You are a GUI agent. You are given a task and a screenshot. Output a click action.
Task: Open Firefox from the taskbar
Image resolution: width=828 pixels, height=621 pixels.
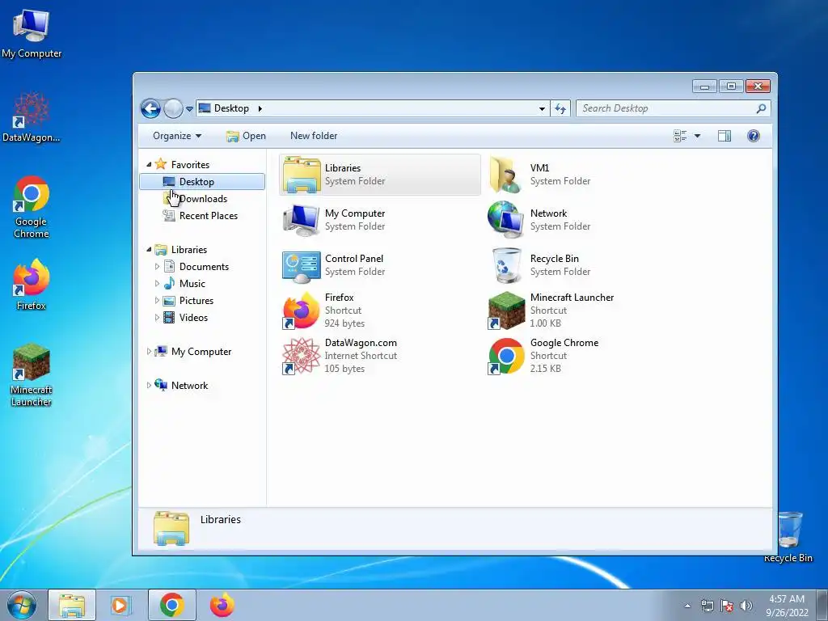[x=222, y=606]
